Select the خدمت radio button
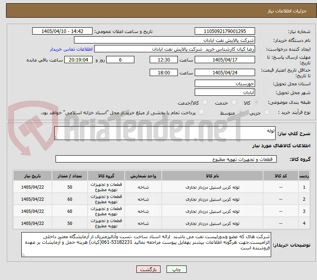 pos(234,102)
